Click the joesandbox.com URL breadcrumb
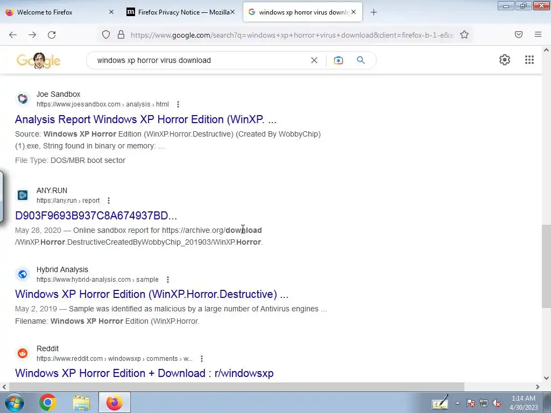Screen dimensions: 551x413 pos(103,104)
